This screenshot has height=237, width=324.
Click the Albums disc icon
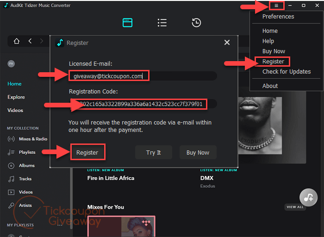coord(11,166)
